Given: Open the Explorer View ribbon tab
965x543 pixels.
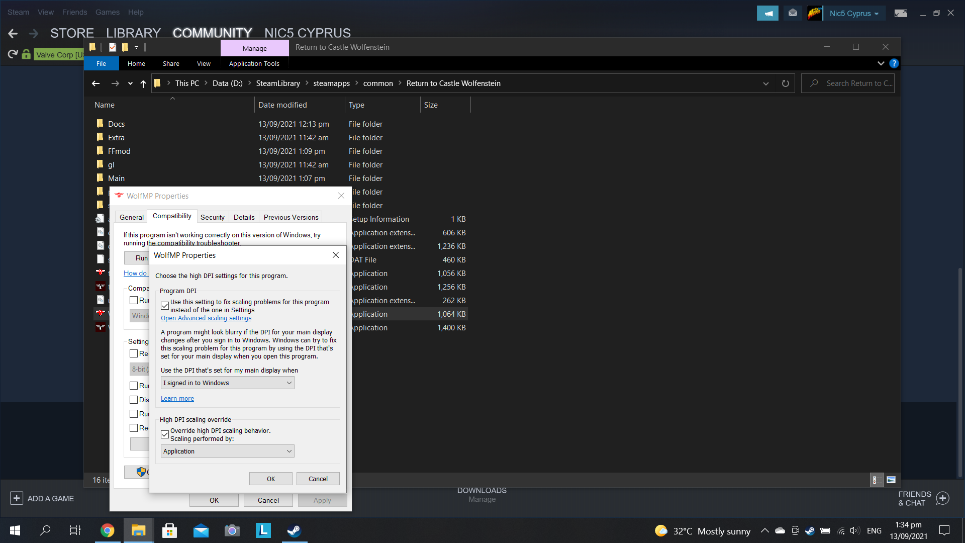Looking at the screenshot, I should point(204,63).
